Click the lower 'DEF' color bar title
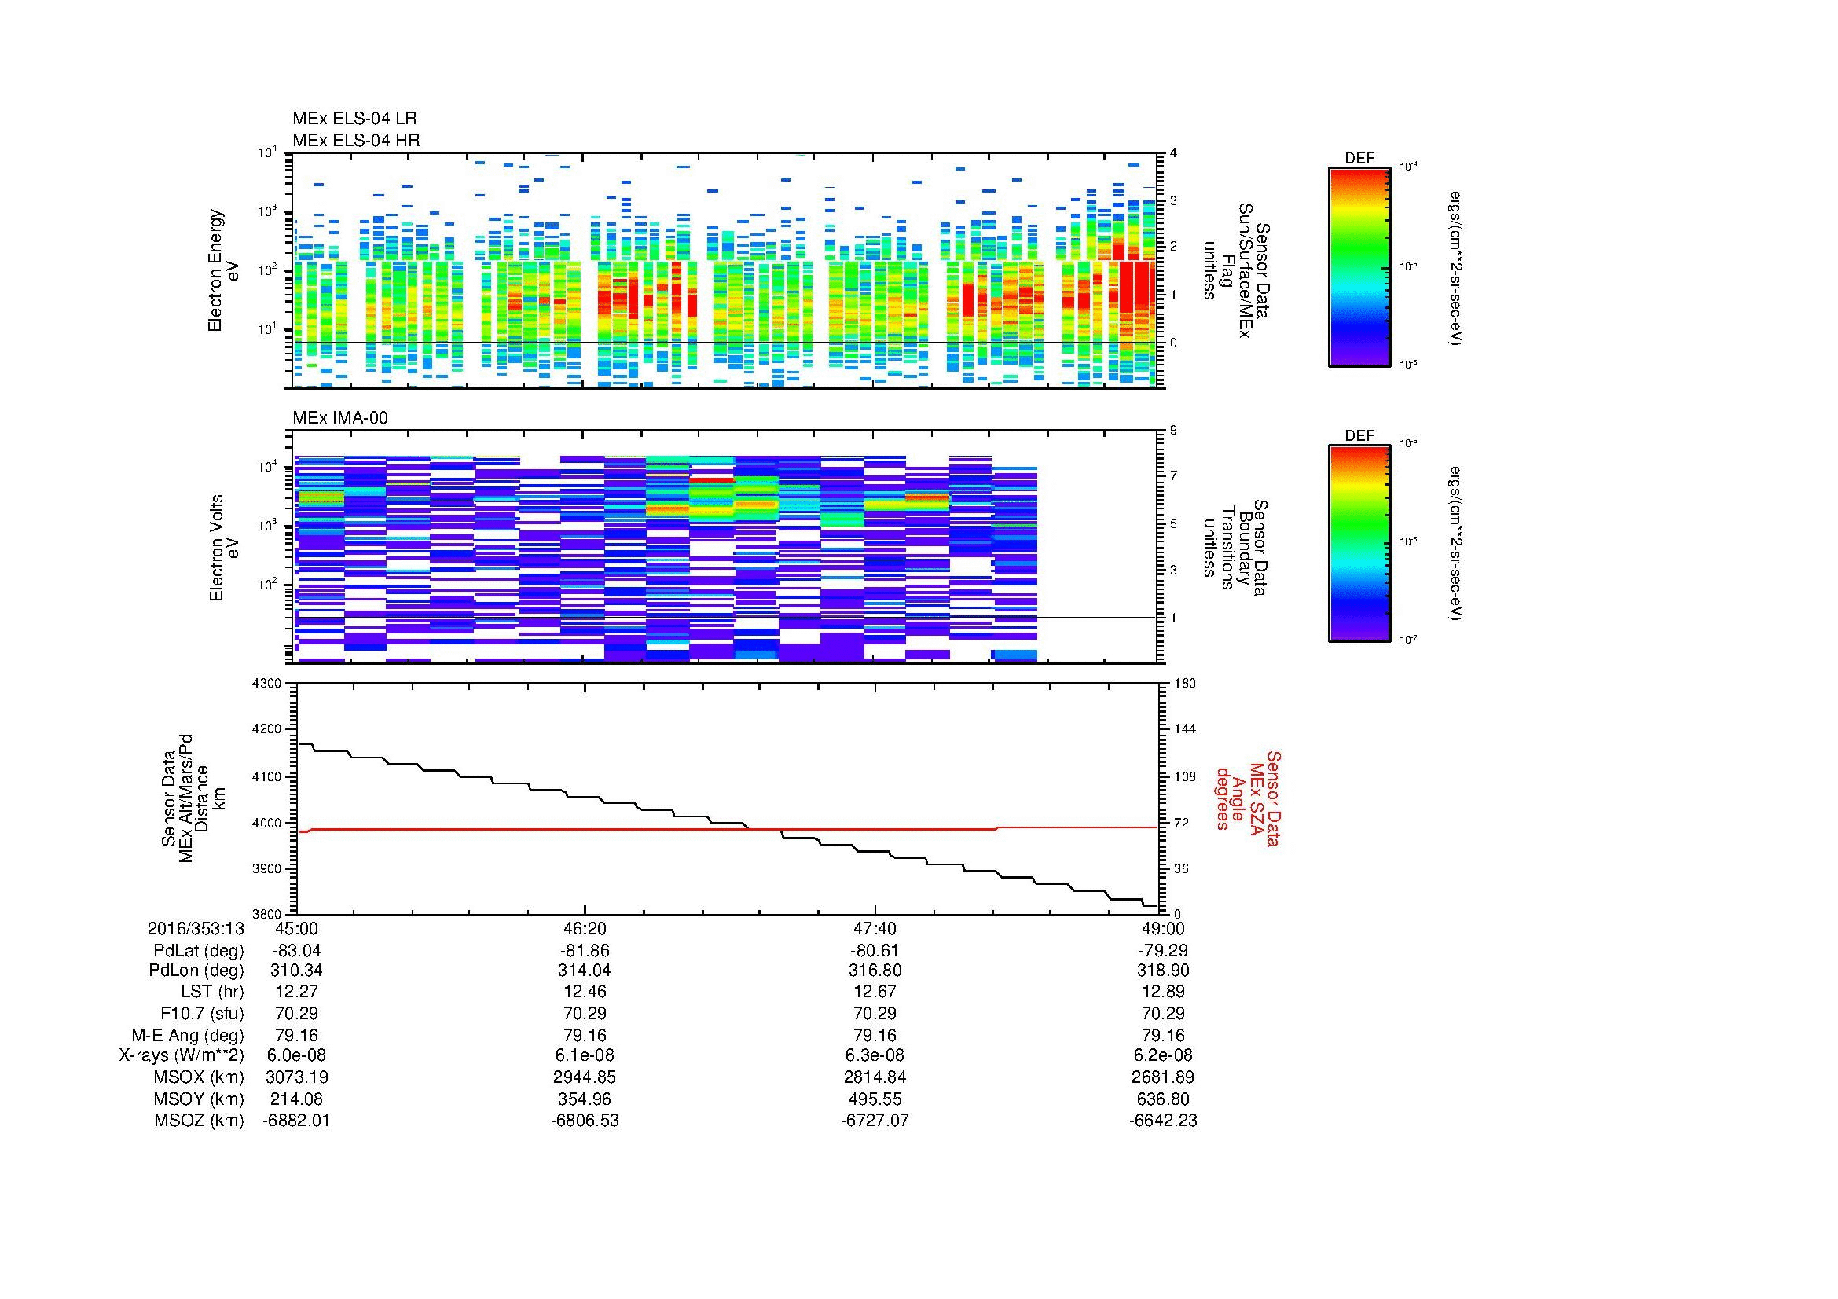1838x1299 pixels. (1359, 435)
